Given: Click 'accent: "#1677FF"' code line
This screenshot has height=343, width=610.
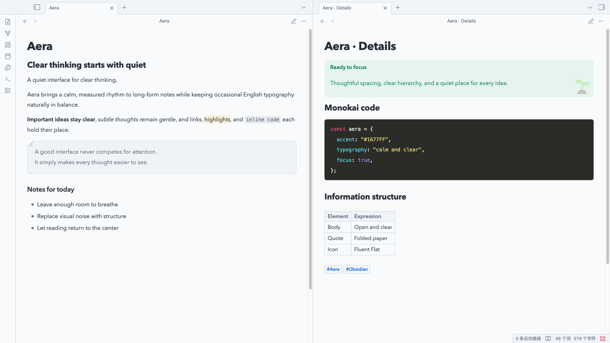Looking at the screenshot, I should pos(364,139).
